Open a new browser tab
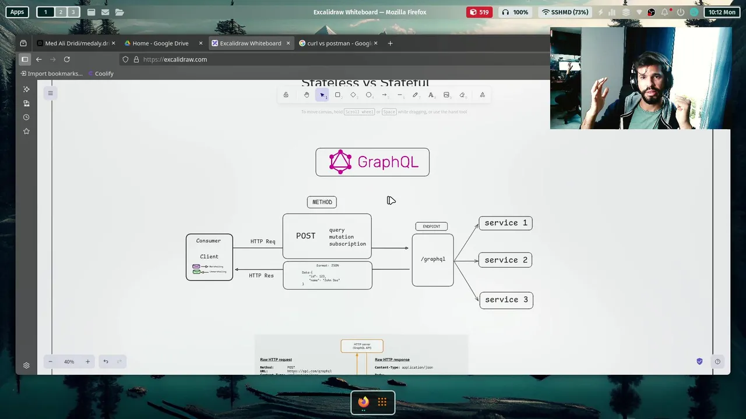This screenshot has height=419, width=746. point(390,43)
